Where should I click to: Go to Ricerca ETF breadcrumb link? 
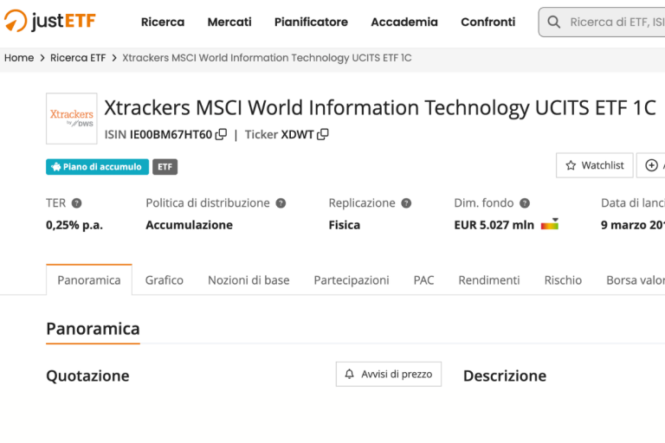78,58
